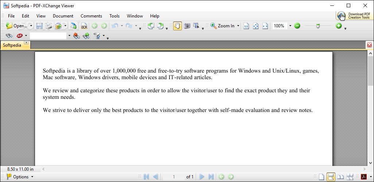Go to the next page
Image resolution: width=374 pixels, height=182 pixels.
pos(202,177)
